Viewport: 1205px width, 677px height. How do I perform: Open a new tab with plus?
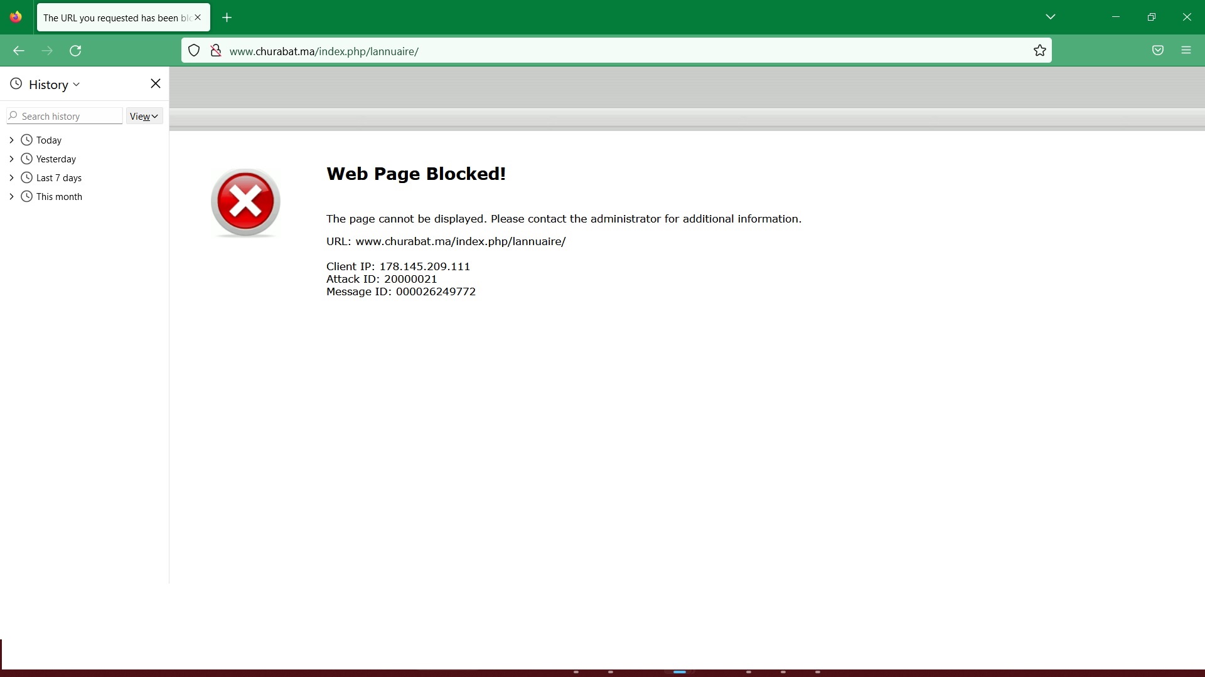coord(227,18)
